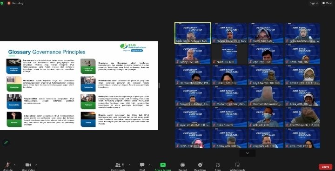Click muted mic icon on Ribka_PMK tile
This screenshot has height=171, width=335.
[x=214, y=83]
